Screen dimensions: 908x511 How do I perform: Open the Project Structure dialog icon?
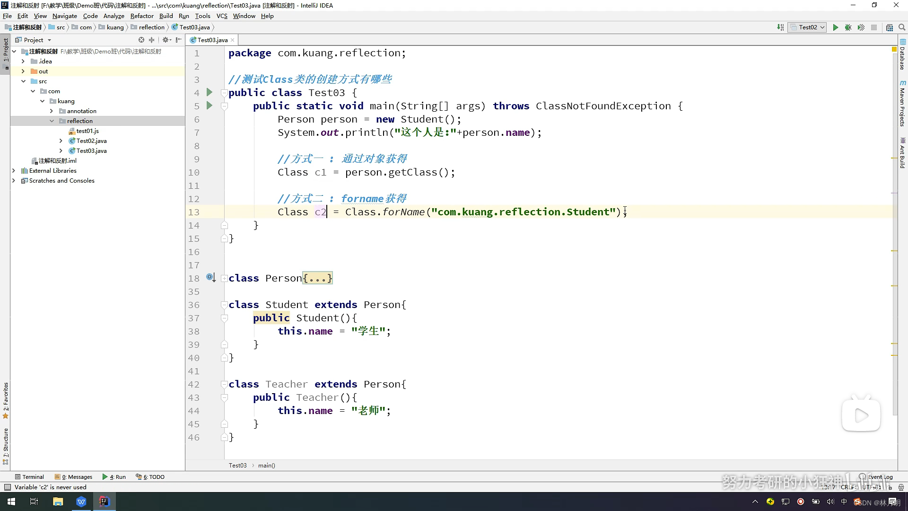(890, 27)
